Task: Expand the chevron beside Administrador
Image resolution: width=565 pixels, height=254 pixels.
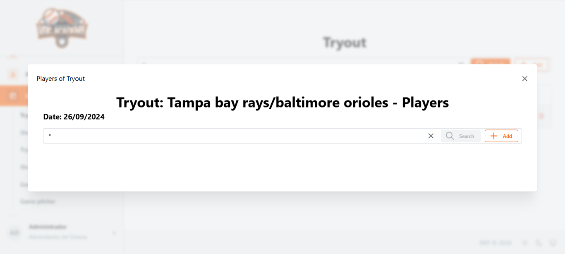Action: [x=114, y=233]
